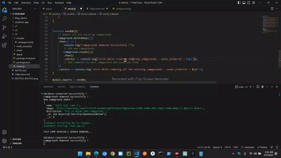Click the kill terminal trash icon
This screenshot has width=281, height=158.
point(263,87)
